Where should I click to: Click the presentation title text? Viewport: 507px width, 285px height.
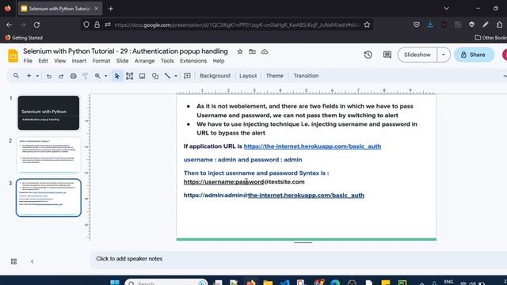[x=125, y=51]
